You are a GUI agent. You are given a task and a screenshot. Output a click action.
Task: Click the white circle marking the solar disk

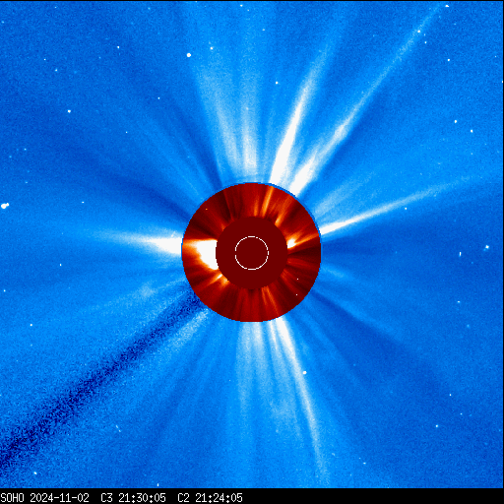click(252, 253)
